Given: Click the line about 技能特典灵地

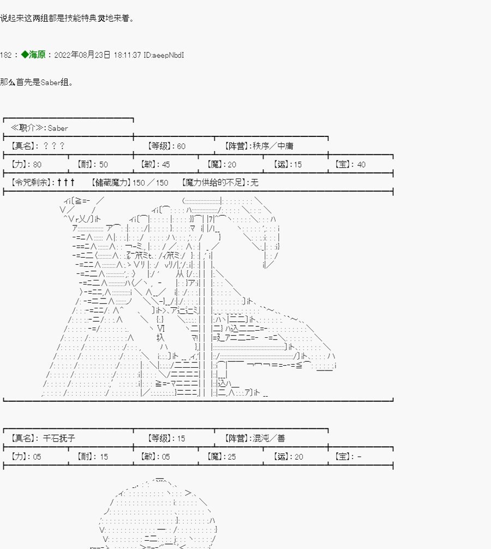Looking at the screenshot, I should [x=67, y=18].
